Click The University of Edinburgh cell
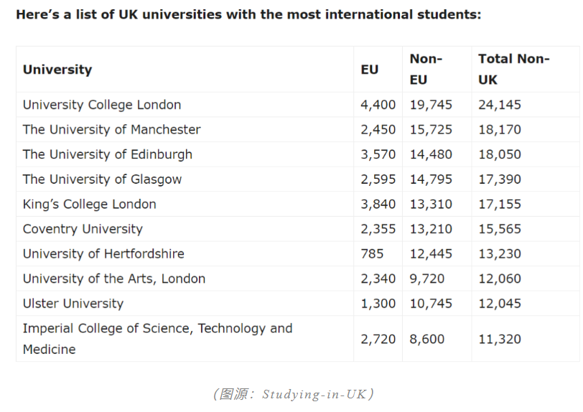 pyautogui.click(x=108, y=154)
